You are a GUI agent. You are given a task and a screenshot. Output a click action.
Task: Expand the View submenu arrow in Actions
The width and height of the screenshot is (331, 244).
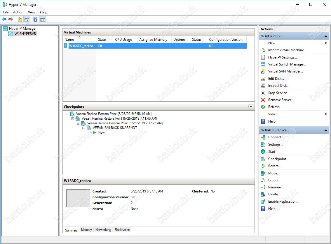coord(326,114)
